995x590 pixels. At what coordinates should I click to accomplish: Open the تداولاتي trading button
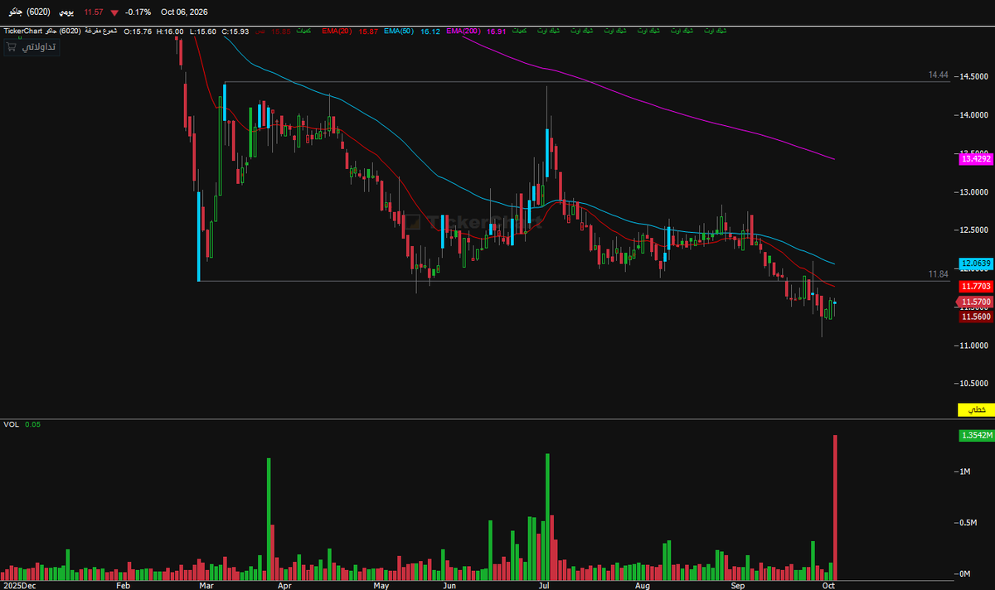click(x=31, y=46)
